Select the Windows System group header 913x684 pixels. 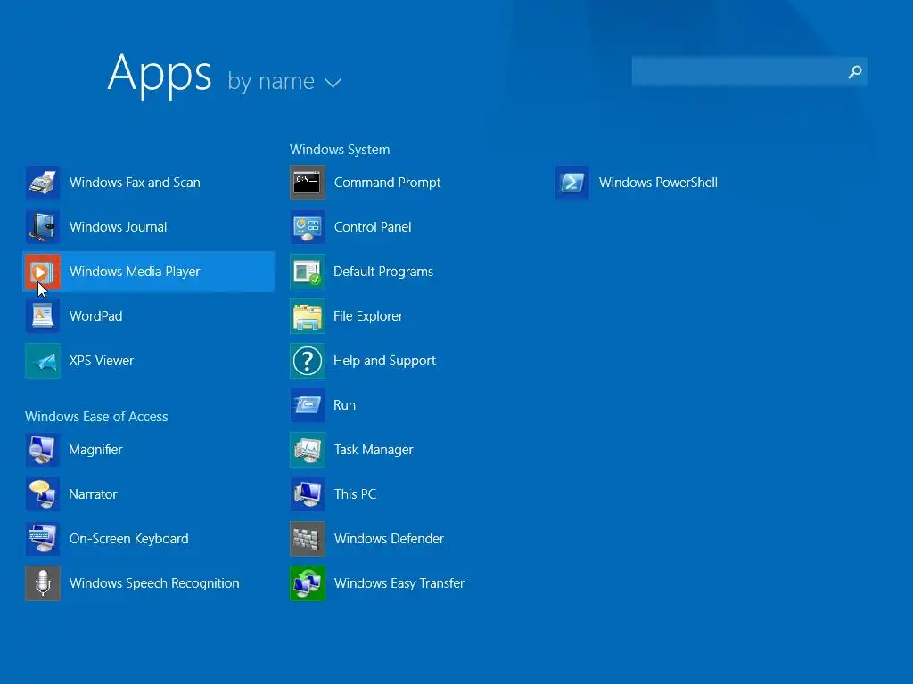point(340,150)
